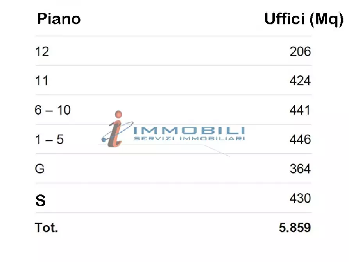
Task: Select the 424 value cell
Action: coord(300,81)
